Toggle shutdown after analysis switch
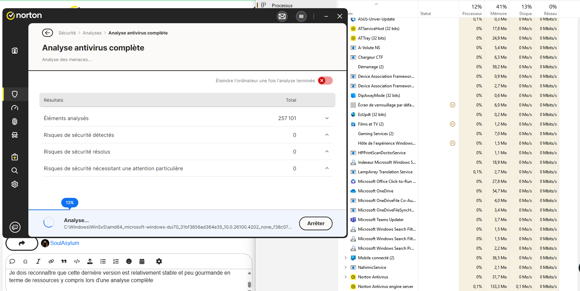This screenshot has height=291, width=580. tap(325, 81)
